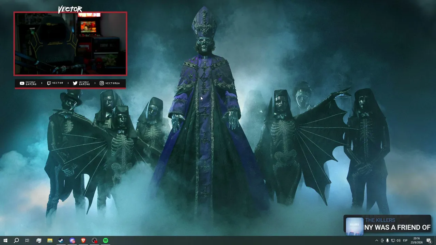This screenshot has width=436, height=245.
Task: Click the VECTORGA Instagram handle
Action: (x=112, y=83)
